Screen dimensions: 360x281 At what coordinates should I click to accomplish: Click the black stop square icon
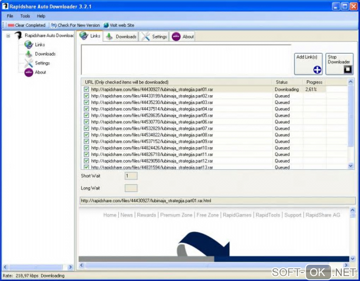(x=348, y=69)
